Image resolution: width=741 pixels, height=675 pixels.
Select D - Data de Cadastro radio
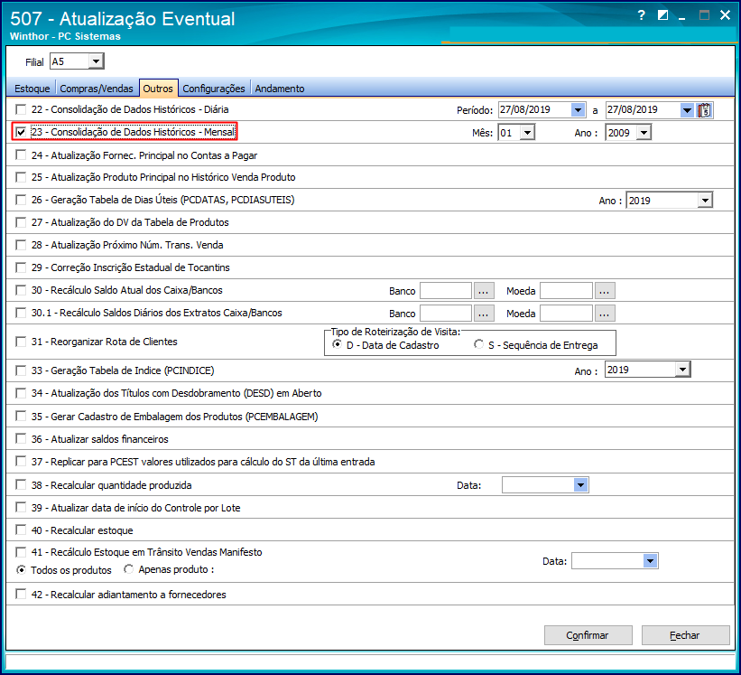pos(337,345)
